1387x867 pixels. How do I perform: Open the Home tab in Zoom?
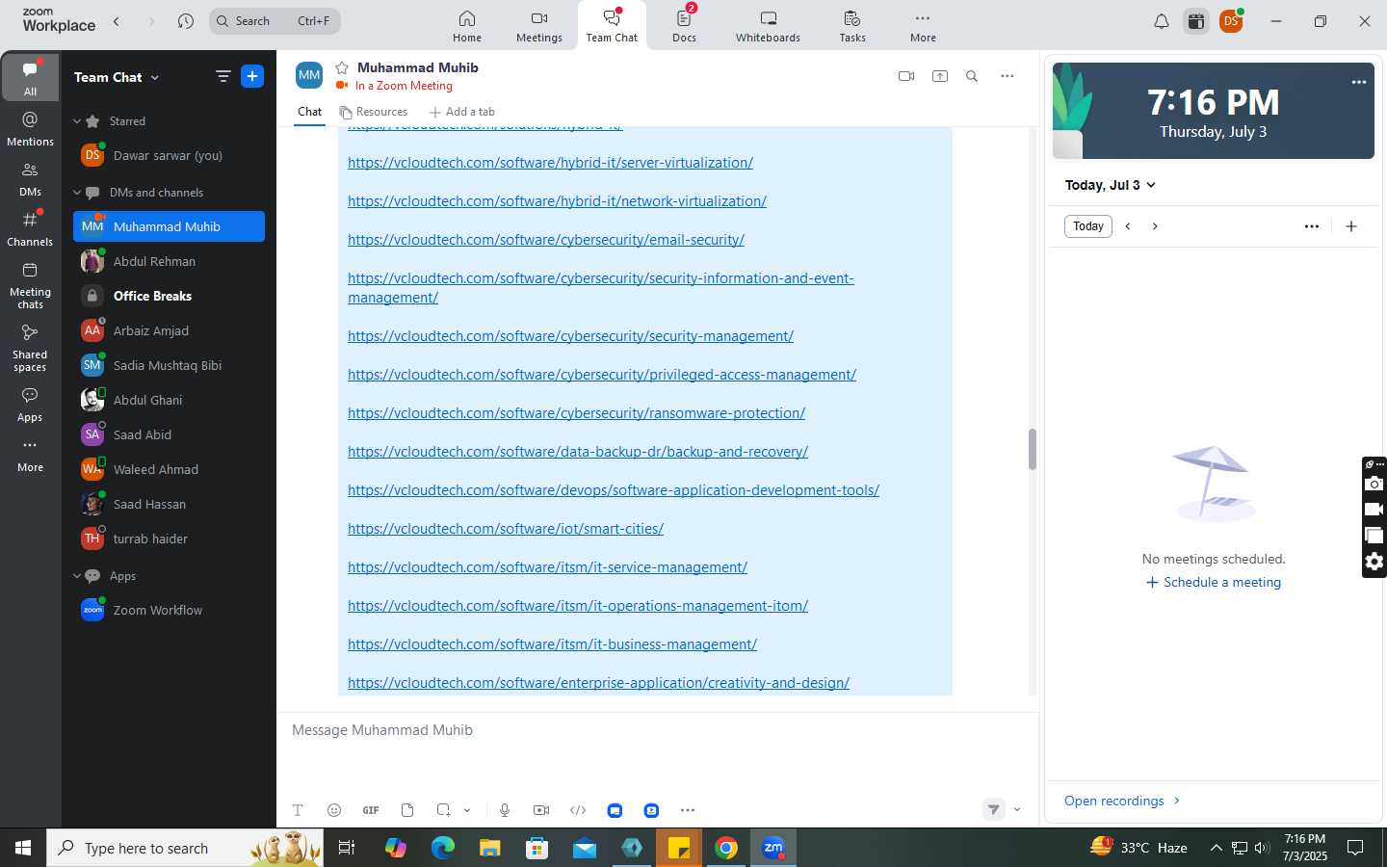click(x=466, y=26)
